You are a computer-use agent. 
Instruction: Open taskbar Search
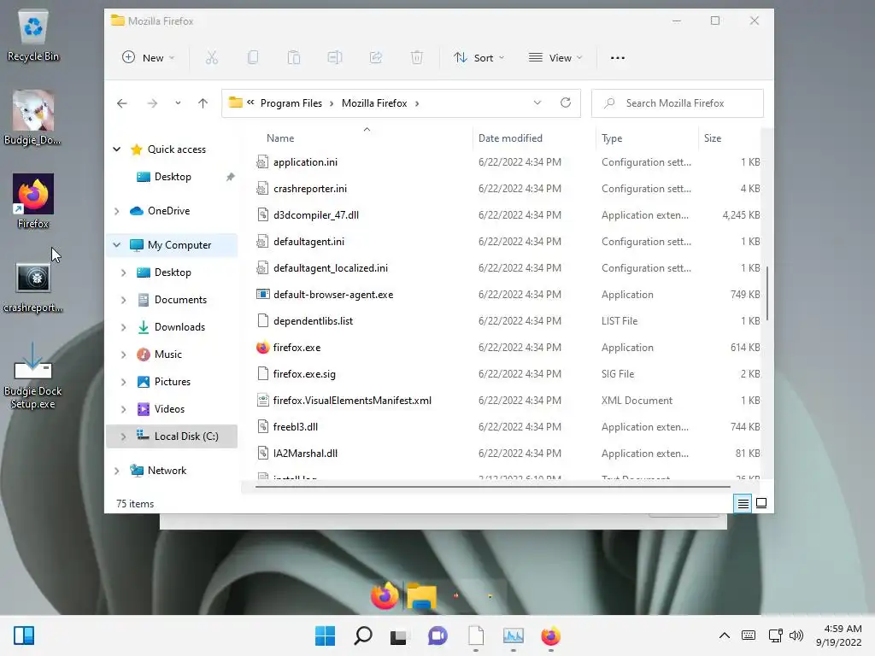[x=362, y=635]
